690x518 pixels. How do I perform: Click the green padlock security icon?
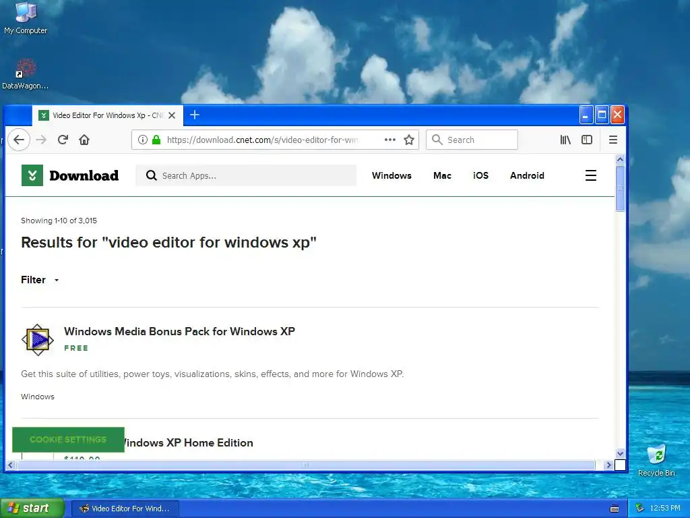point(156,140)
